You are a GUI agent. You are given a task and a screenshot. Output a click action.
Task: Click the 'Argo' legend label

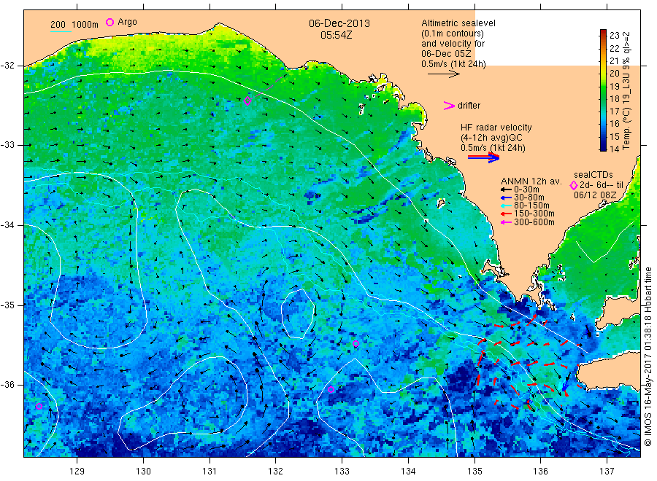click(x=127, y=22)
